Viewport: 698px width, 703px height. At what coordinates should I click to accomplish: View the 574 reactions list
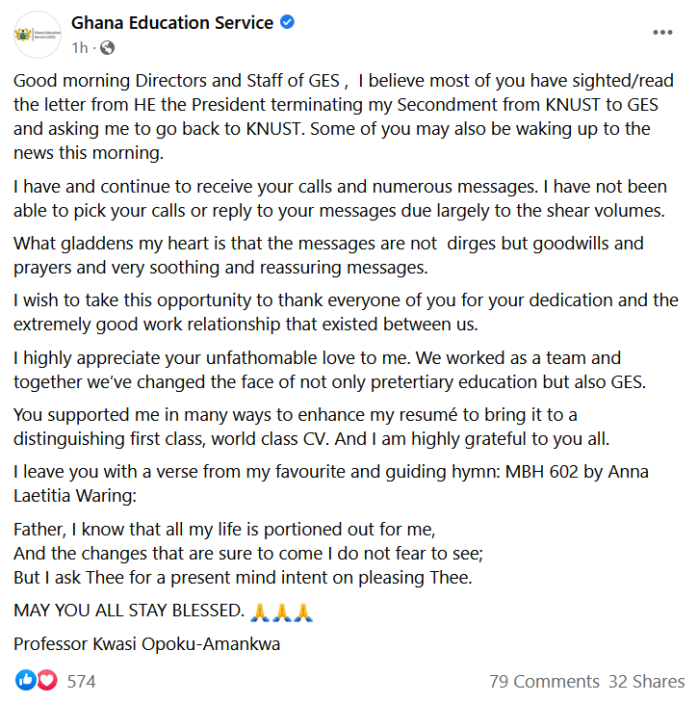[81, 682]
